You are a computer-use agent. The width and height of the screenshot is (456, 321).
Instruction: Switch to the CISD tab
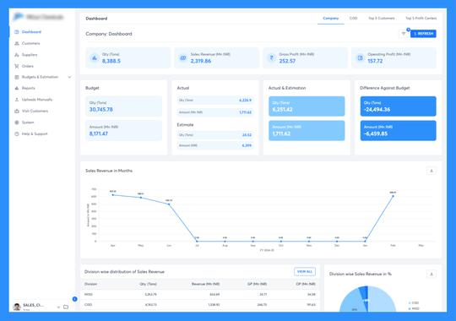click(353, 19)
